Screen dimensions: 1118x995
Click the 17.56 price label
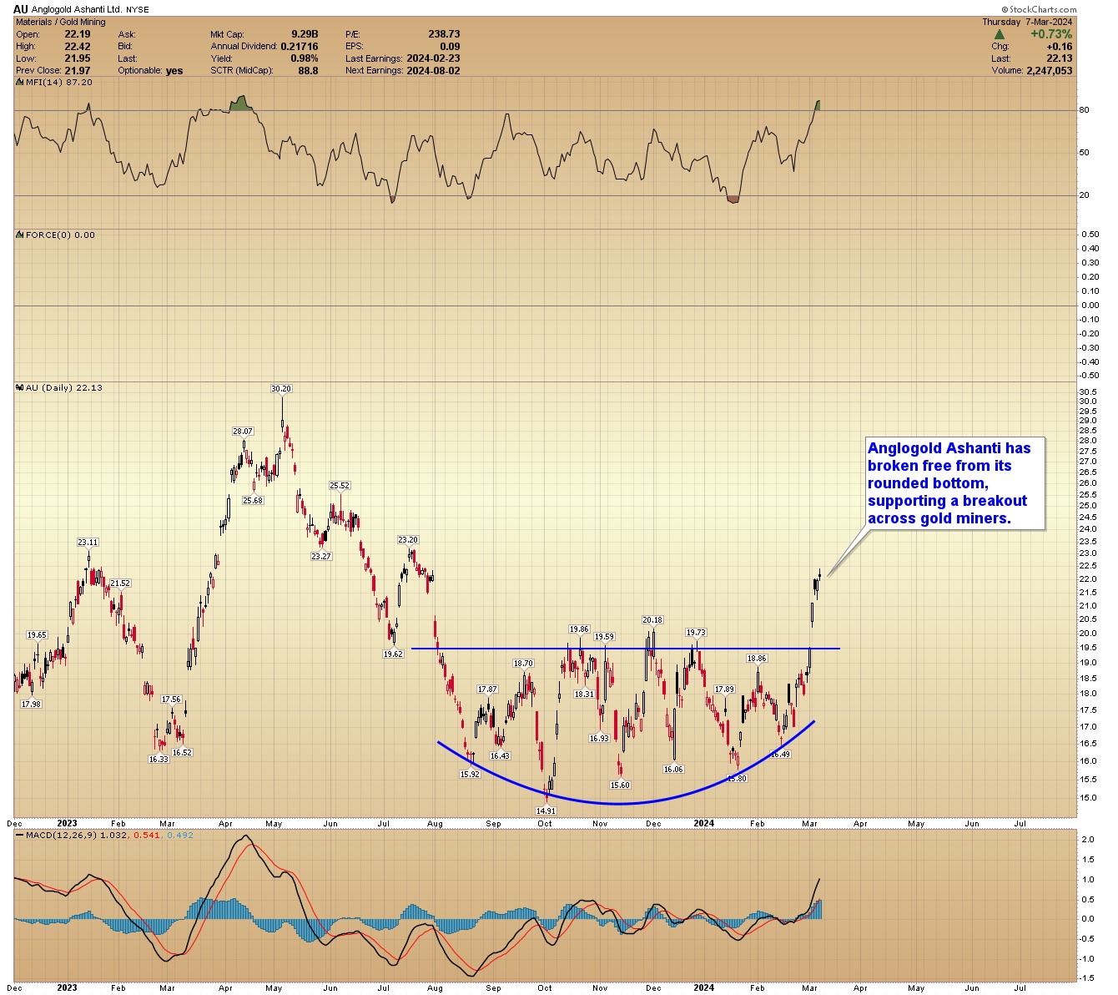[171, 699]
